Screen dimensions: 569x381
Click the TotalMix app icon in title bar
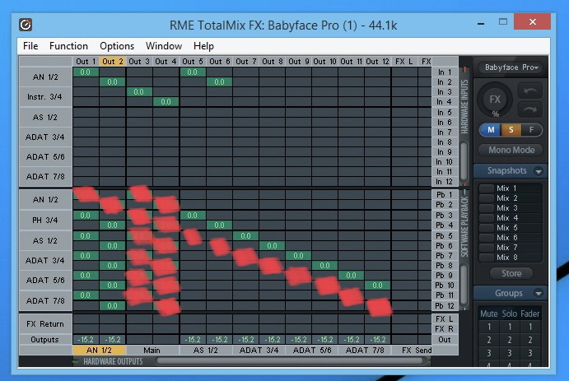26,25
